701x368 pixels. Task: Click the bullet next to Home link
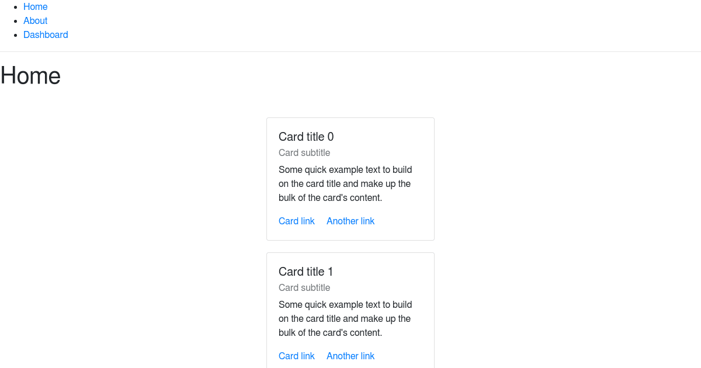point(15,8)
